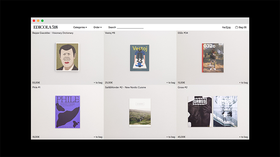Add Phile #1 to bag
Viewport: 280px width, 157px height.
[98, 137]
